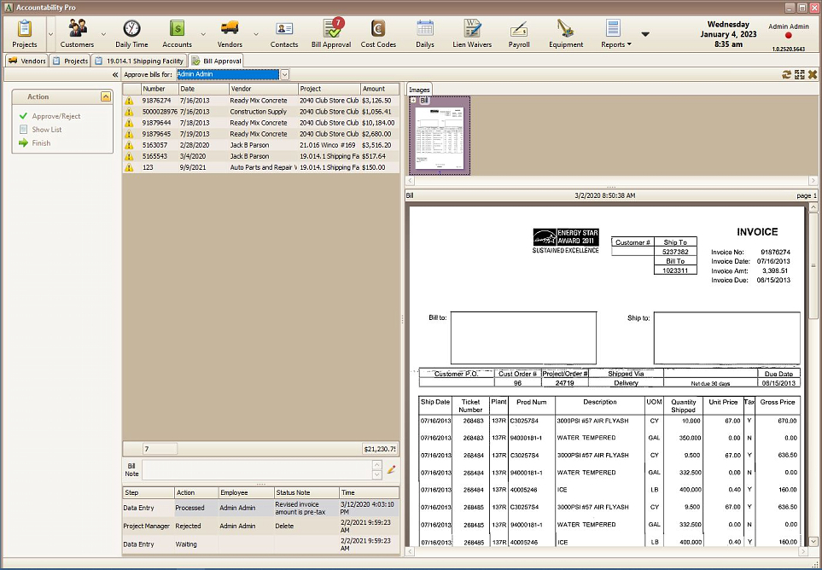Screen dimensions: 822x570
Task: Click the Contacts toolbar icon
Action: [x=284, y=32]
